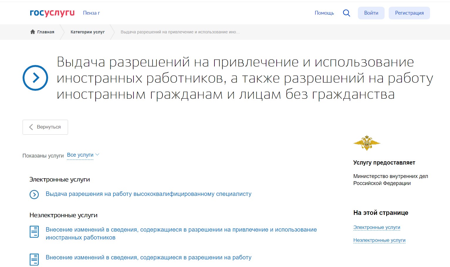The height and width of the screenshot is (267, 450).
Task: Change location "Пенза г"
Action: pos(91,13)
